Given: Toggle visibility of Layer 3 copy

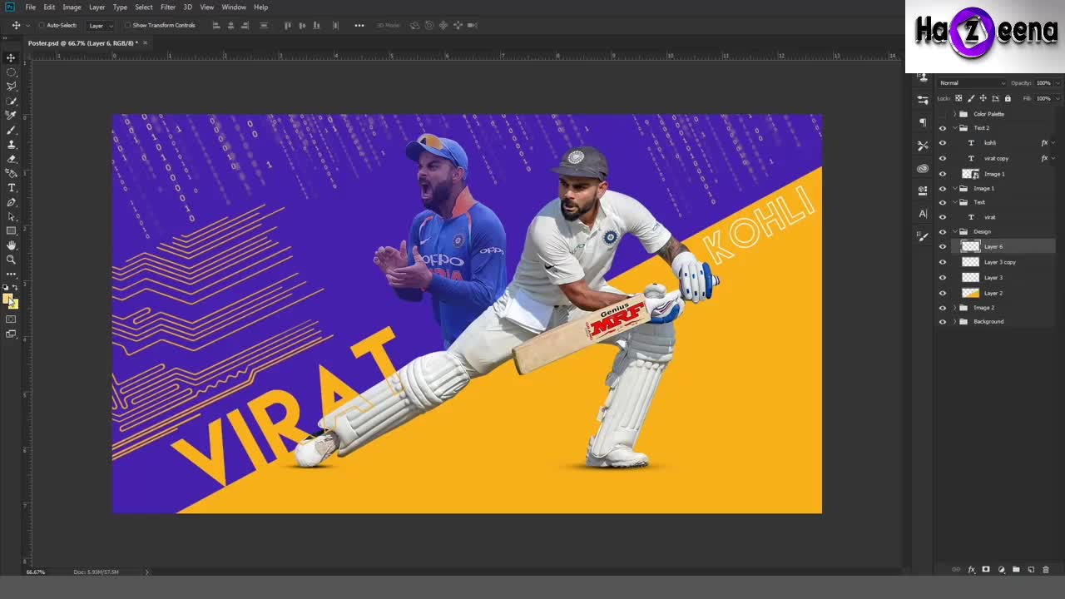Looking at the screenshot, I should click(943, 262).
